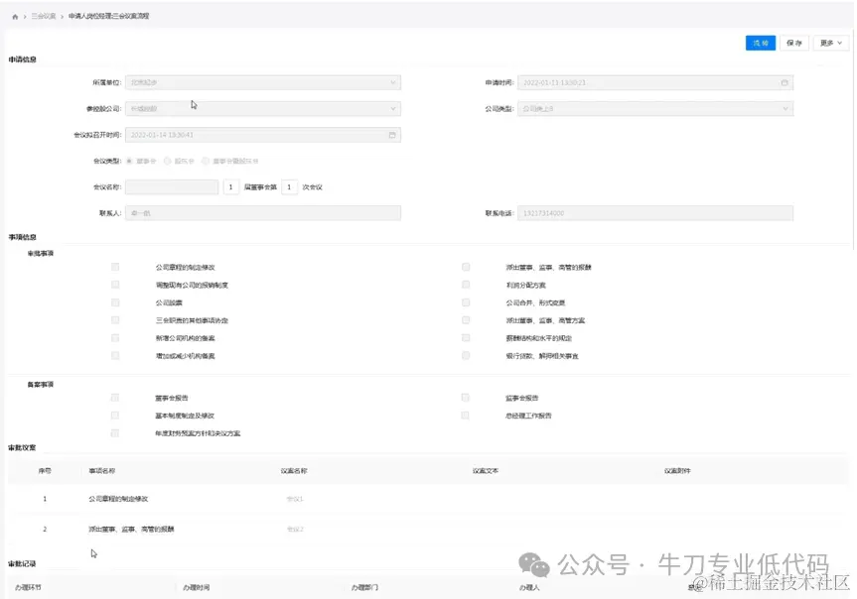
Task: Click the 议案附件 column header
Action: tap(677, 471)
